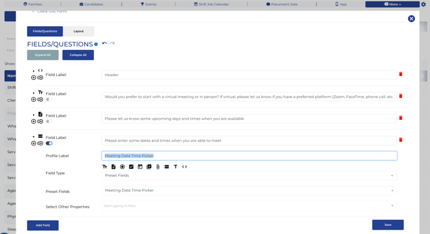Click the redo arrow next to Fields/Questions

[x=112, y=43]
